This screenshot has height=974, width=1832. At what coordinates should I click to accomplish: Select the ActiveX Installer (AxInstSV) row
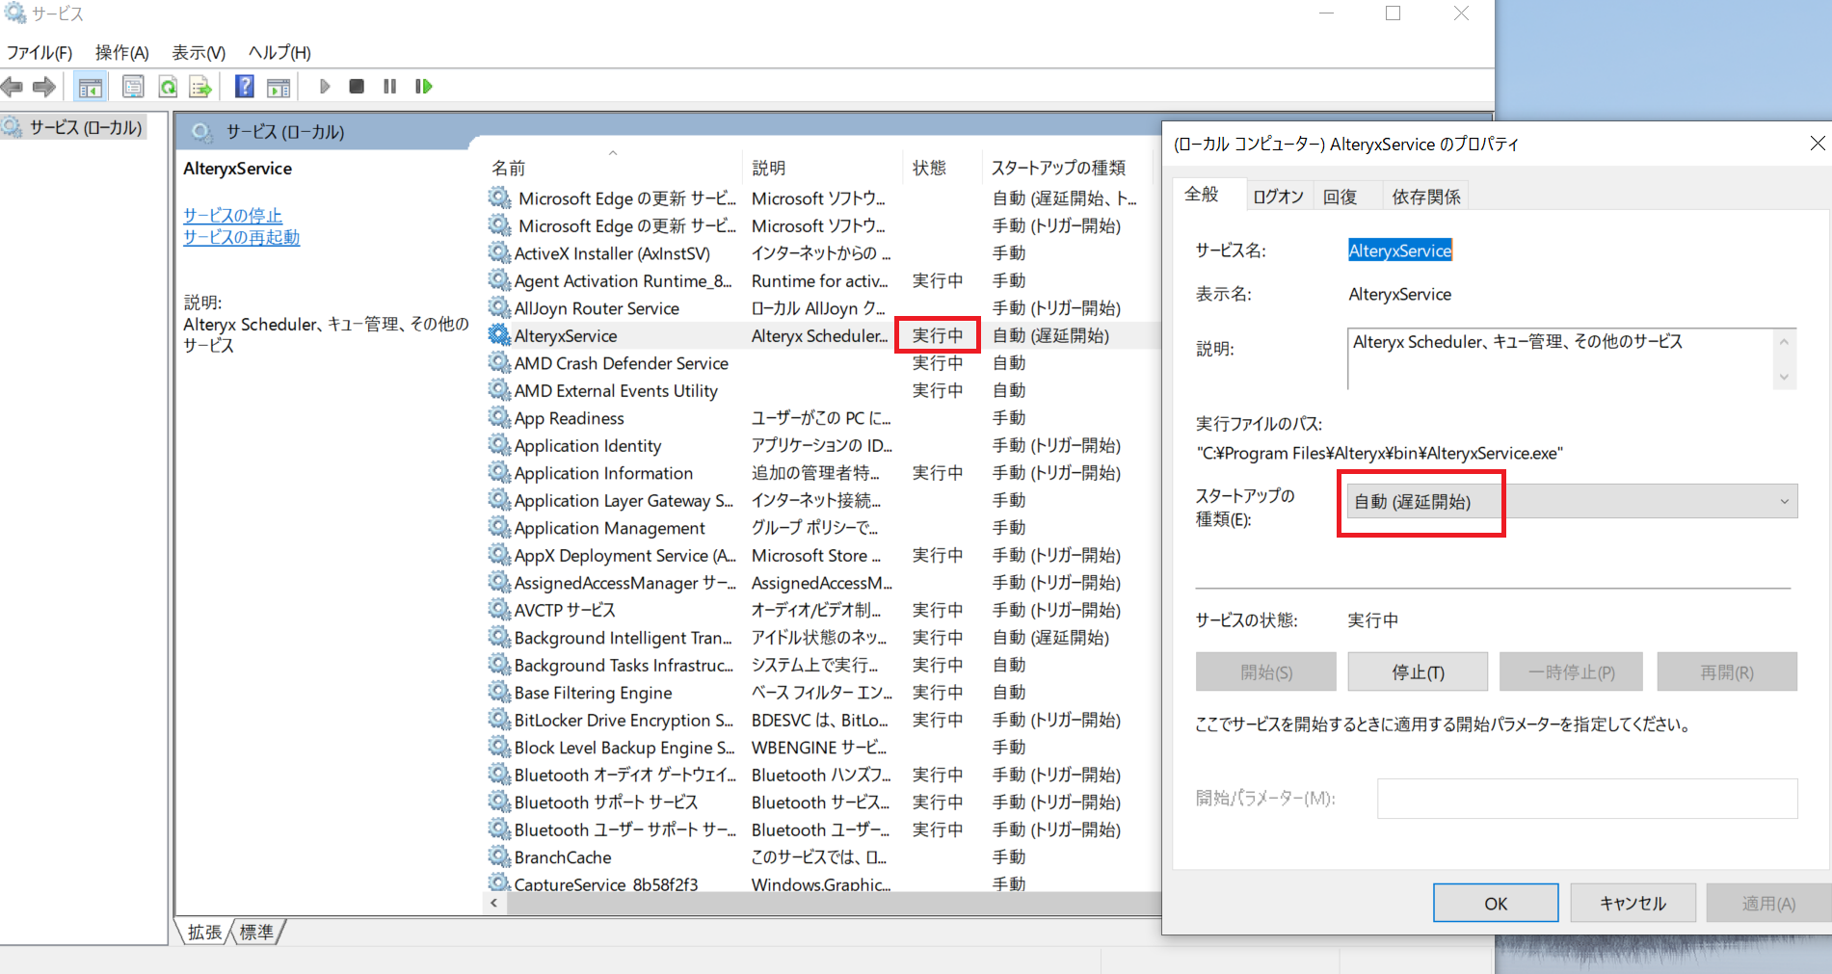(822, 253)
